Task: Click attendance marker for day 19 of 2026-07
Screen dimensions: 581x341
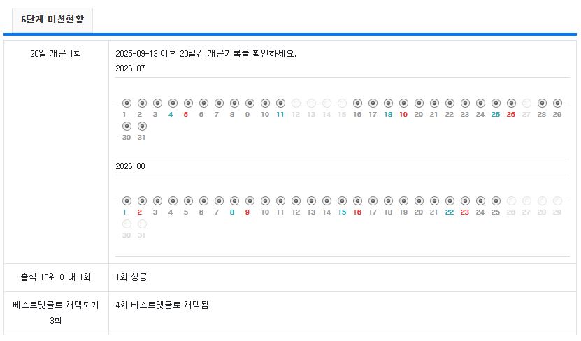Action: 403,103
